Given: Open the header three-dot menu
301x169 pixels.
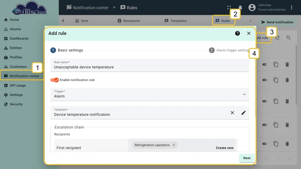Looking at the screenshot, I should [291, 8].
